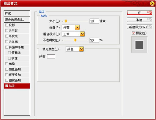This screenshot has height=120, width=156.
Task: Enable the 等高线 checkbox
Action: click(9, 53)
